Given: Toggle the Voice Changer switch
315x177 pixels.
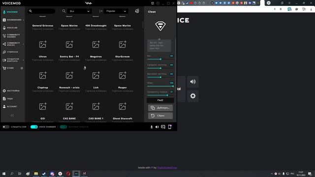Looking at the screenshot, I should coord(34,127).
